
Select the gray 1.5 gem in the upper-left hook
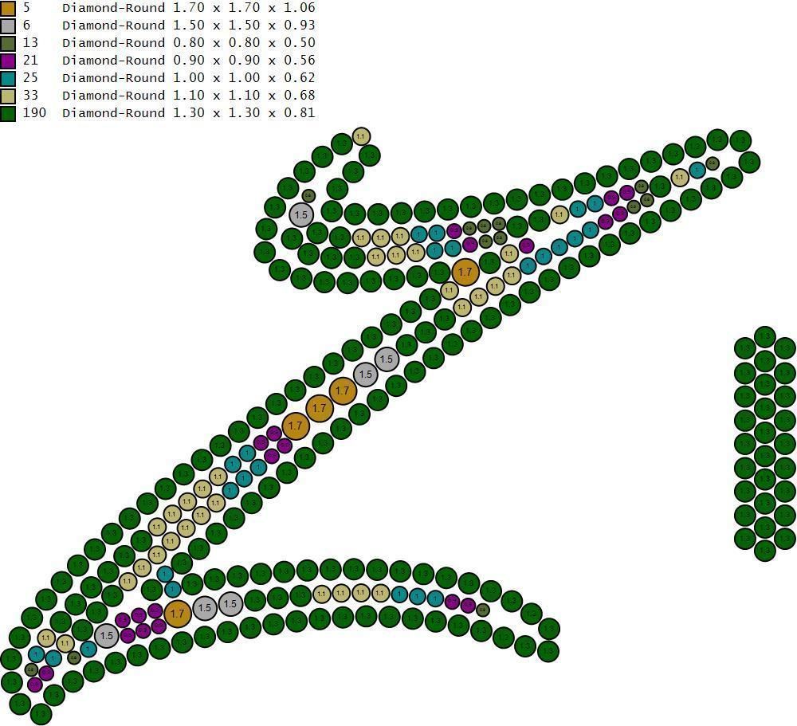tap(301, 214)
